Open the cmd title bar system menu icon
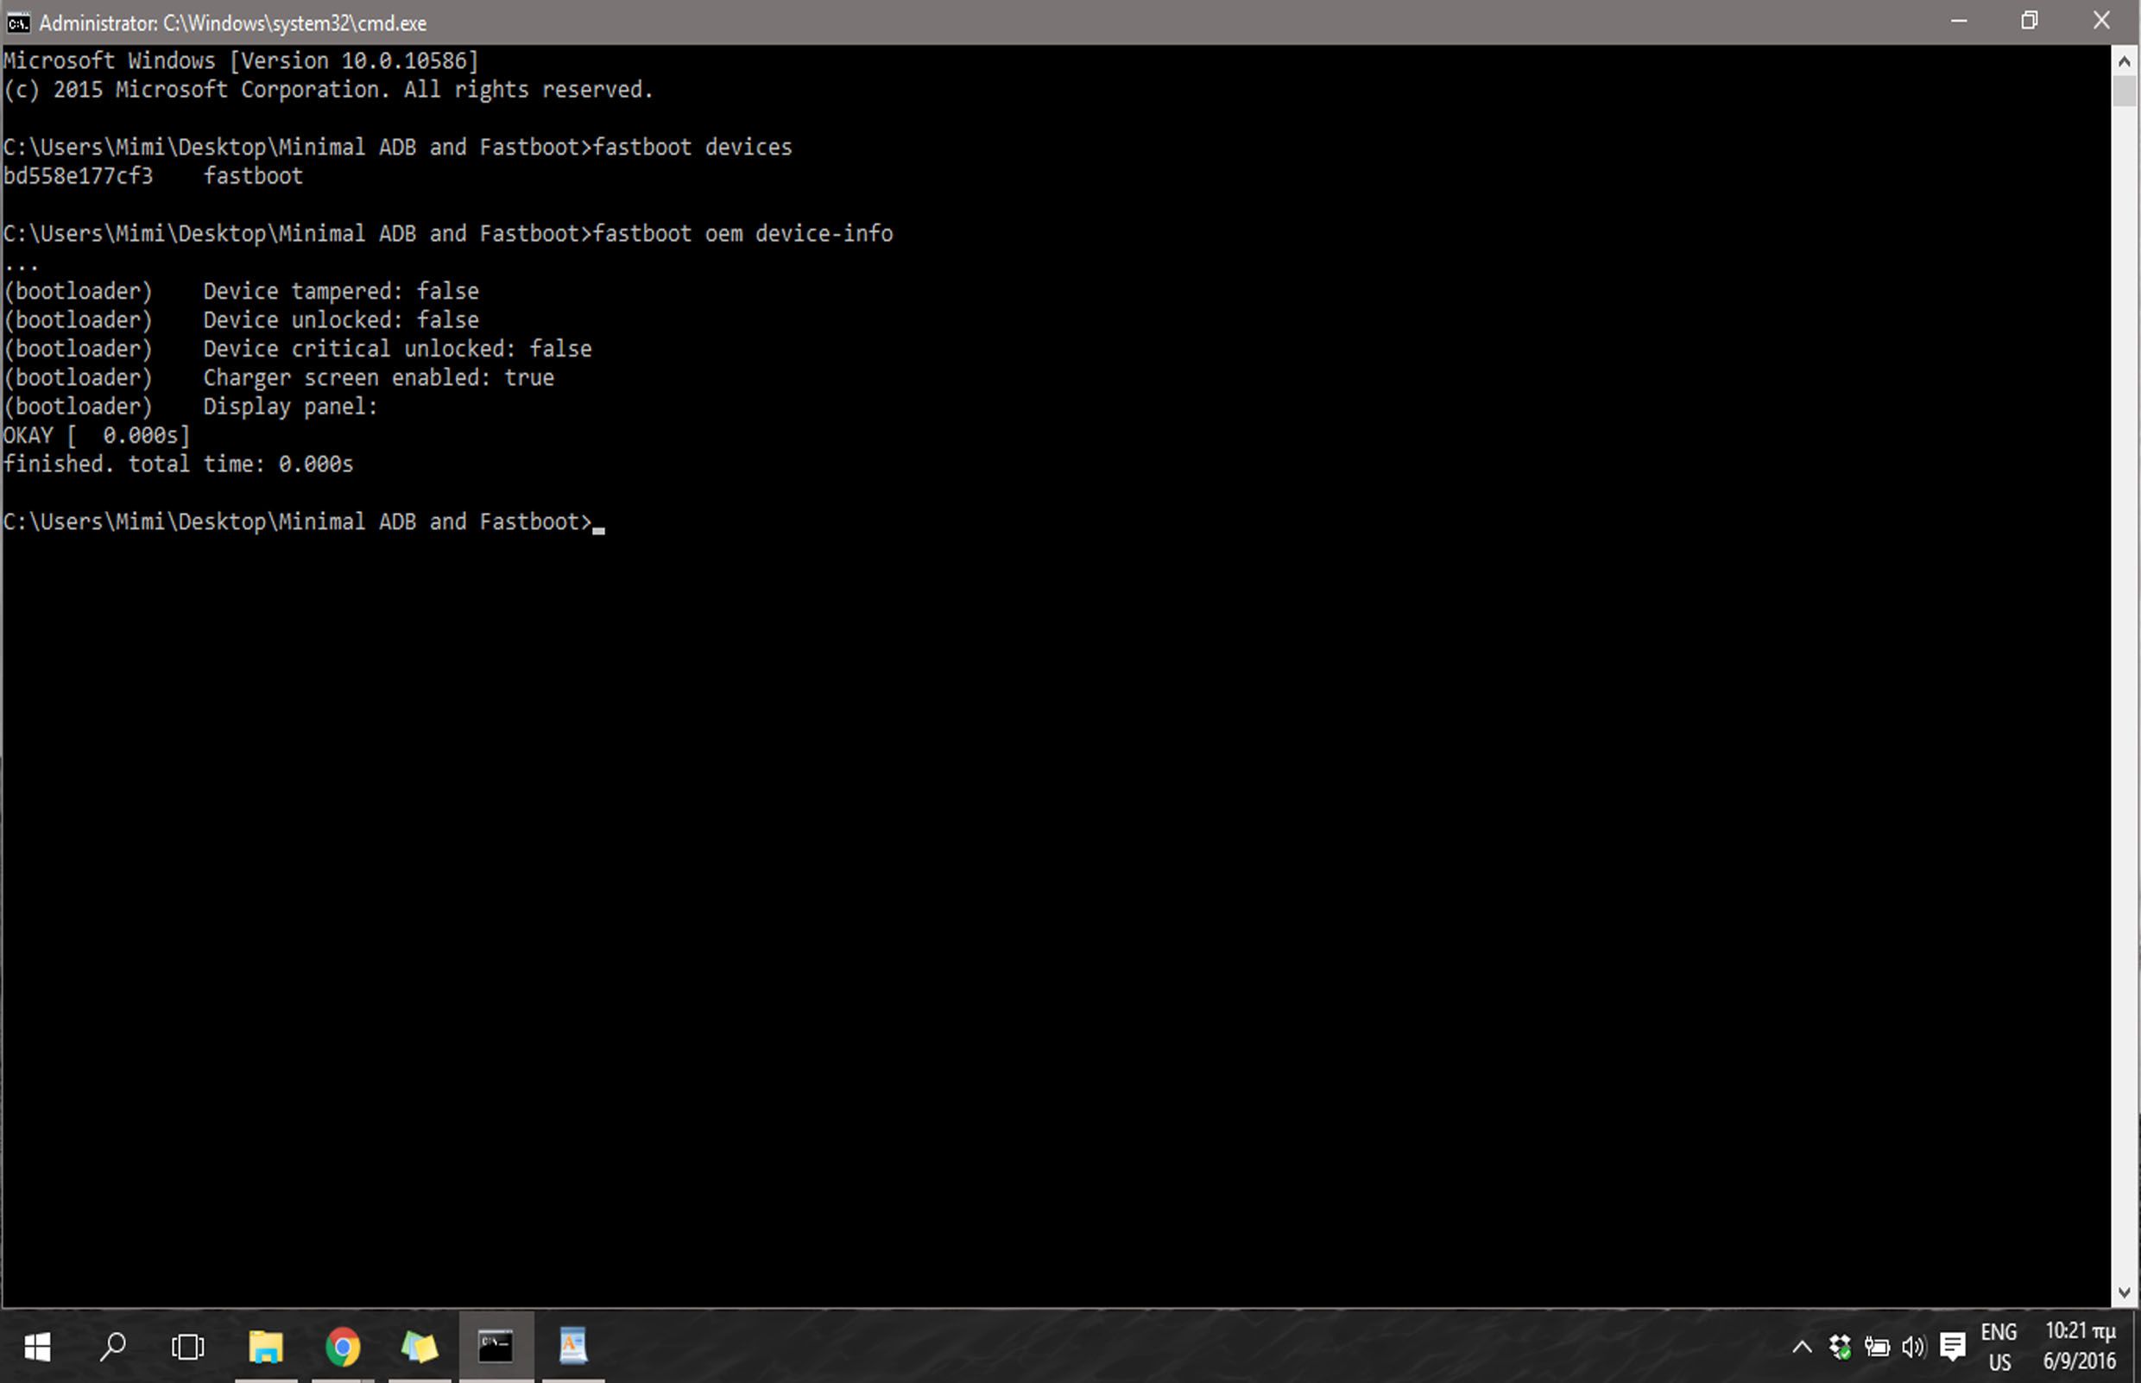The width and height of the screenshot is (2141, 1383). coord(18,22)
